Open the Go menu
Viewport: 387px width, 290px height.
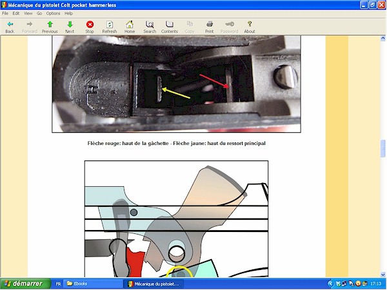39,14
